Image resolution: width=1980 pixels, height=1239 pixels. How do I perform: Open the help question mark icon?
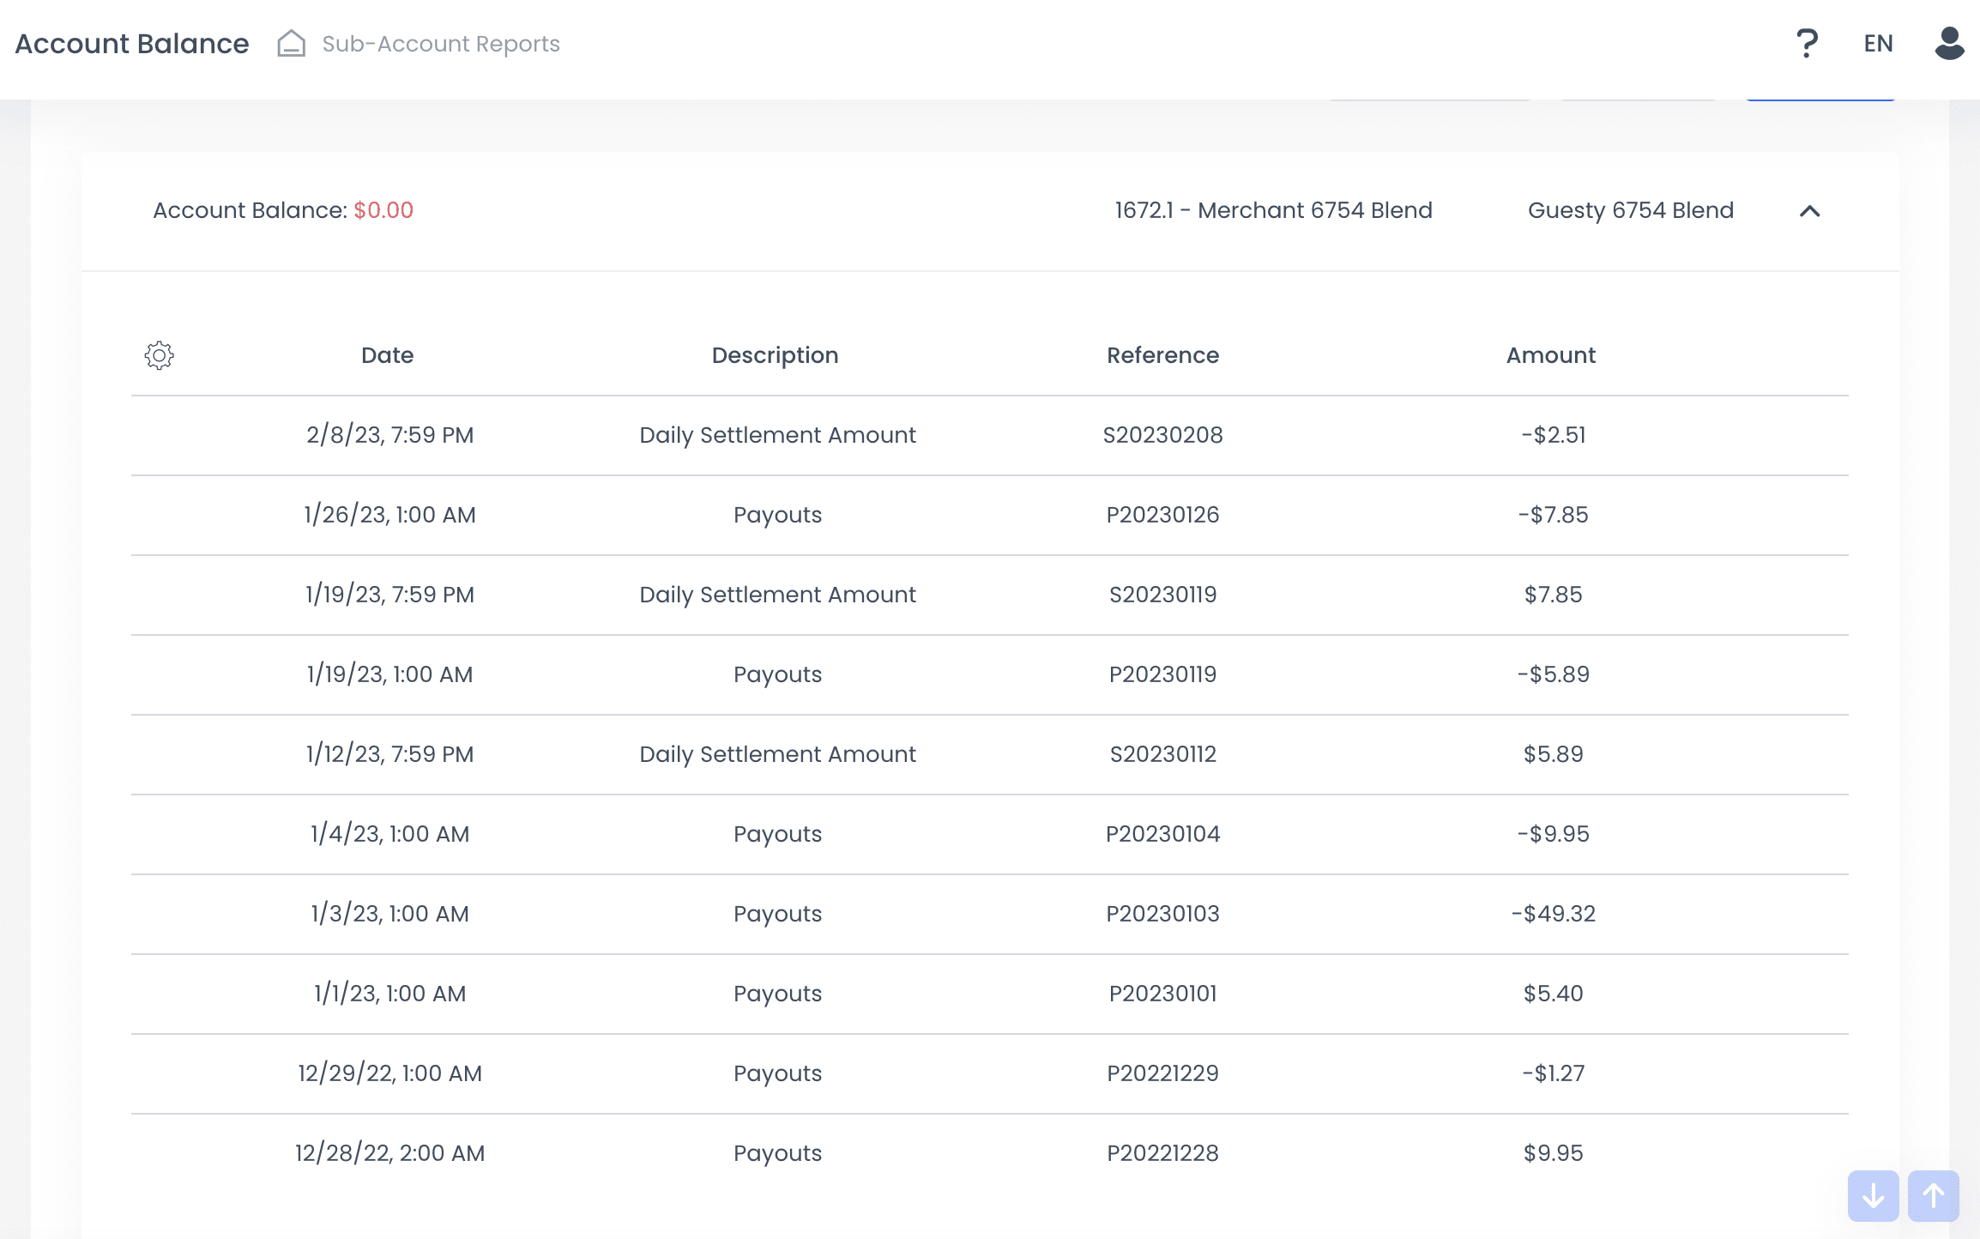click(1807, 43)
